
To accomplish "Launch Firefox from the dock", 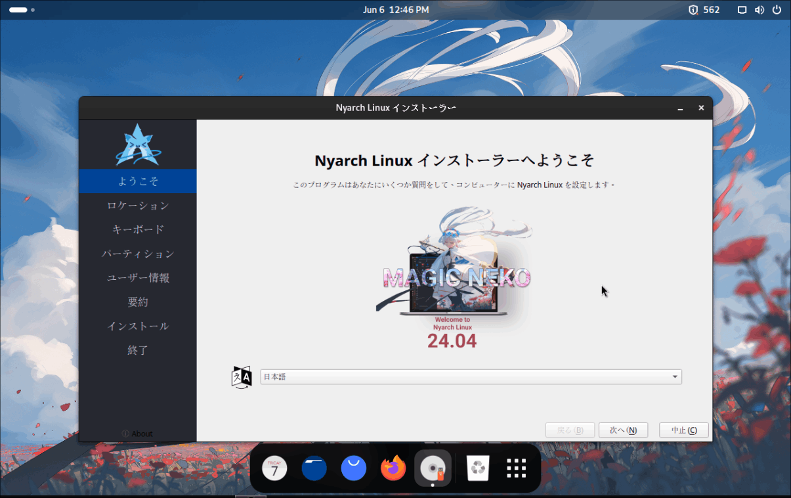I will (393, 468).
